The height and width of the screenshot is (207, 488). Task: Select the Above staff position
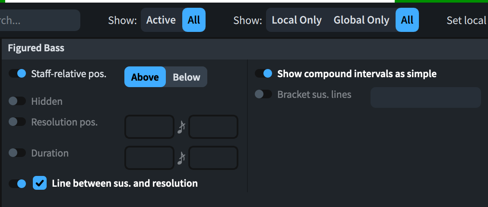pos(145,77)
